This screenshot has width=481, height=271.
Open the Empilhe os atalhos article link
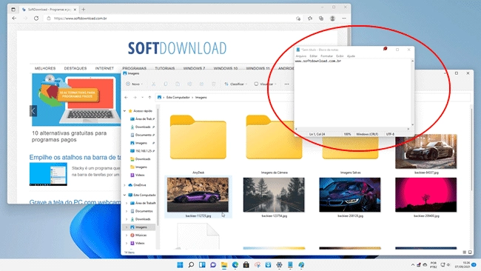(75, 158)
